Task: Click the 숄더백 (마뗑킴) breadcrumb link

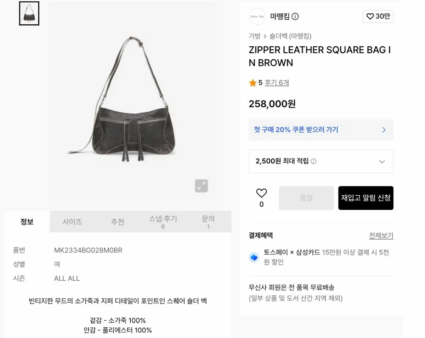Action: coord(290,36)
